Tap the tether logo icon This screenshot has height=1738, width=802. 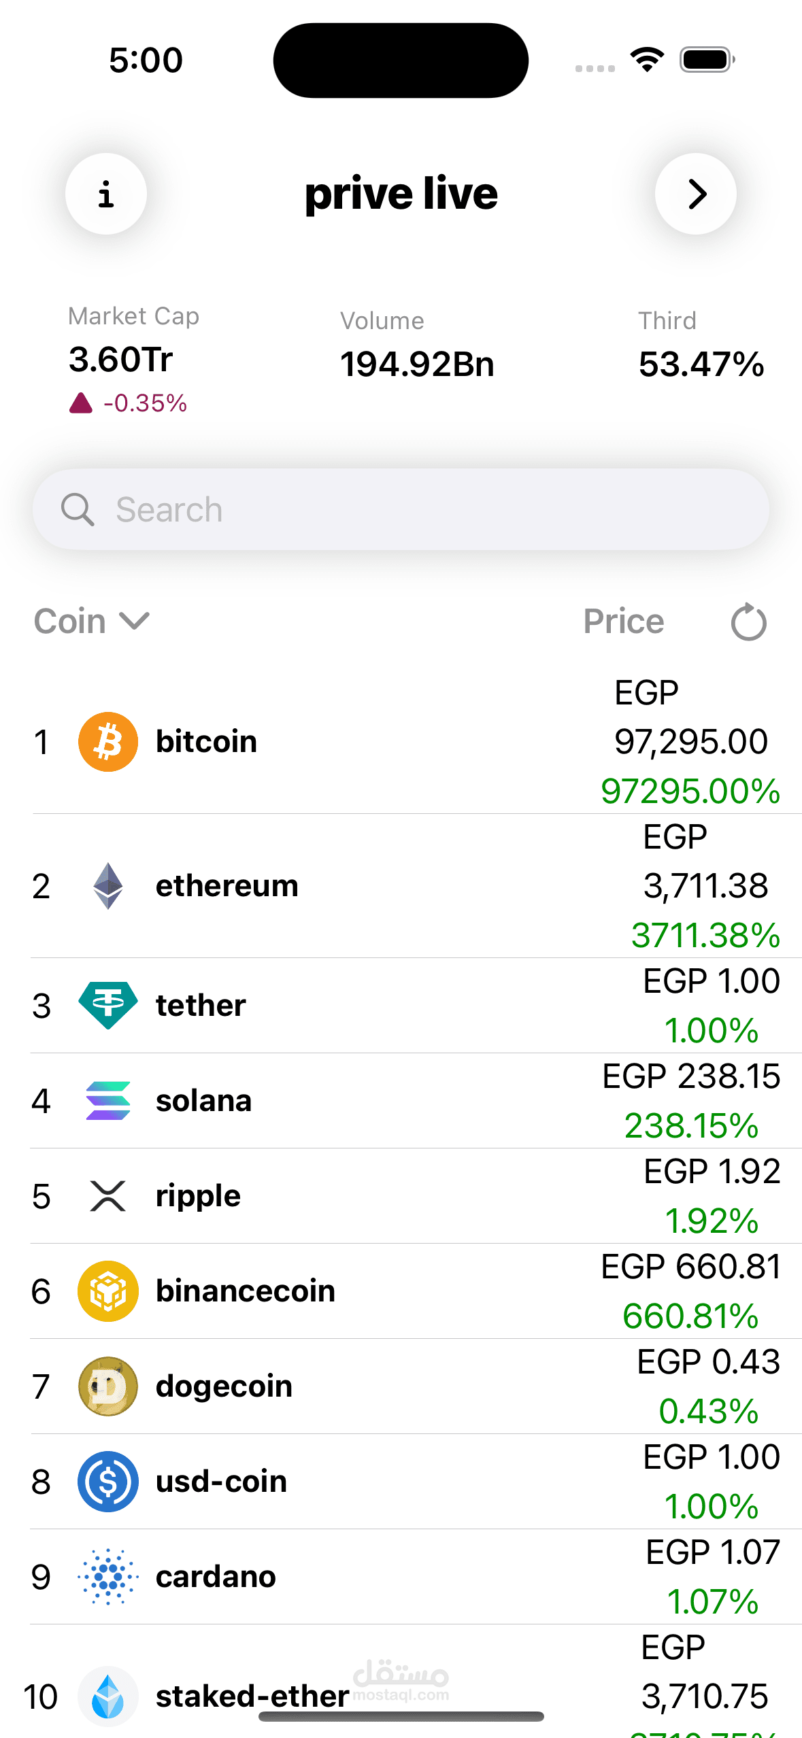[108, 1005]
